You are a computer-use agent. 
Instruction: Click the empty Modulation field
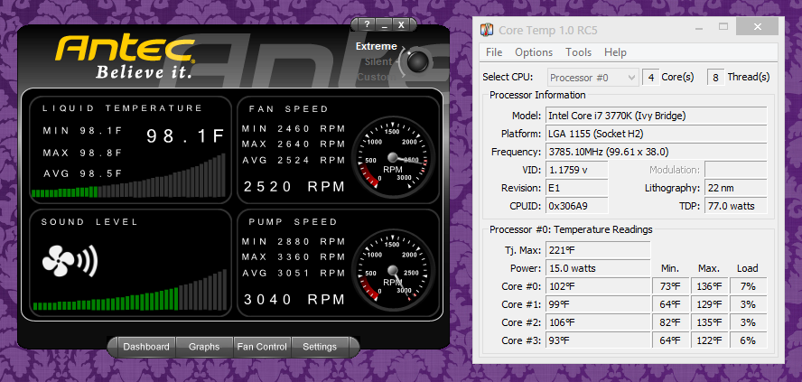tap(735, 170)
